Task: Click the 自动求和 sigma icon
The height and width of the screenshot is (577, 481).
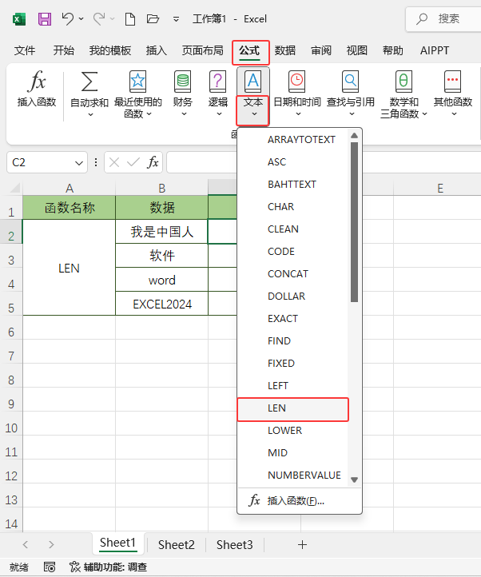Action: 89,82
